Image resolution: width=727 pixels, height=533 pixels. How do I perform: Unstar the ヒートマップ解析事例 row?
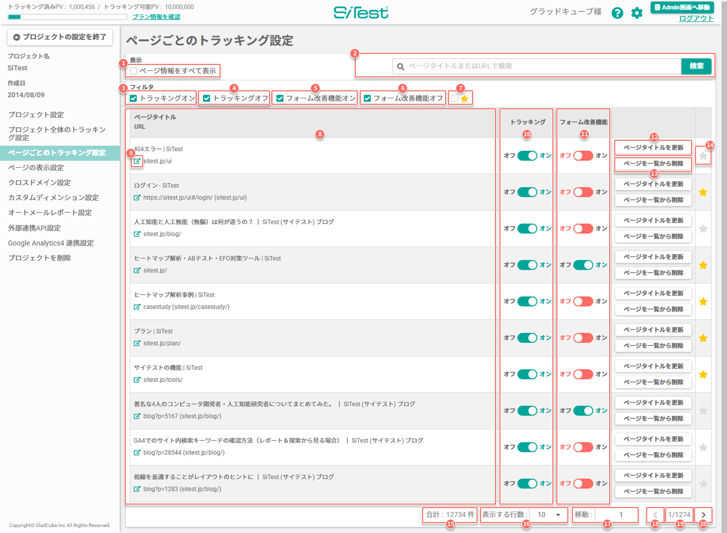(x=703, y=301)
